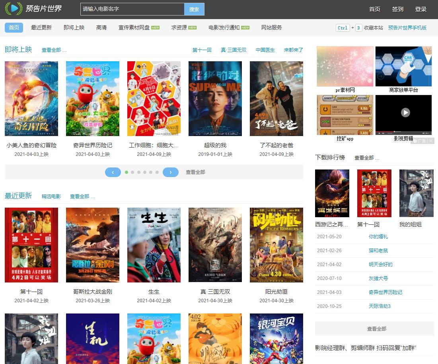Viewport: 438px width, 364px height.
Task: Switch to the 即将上映 nav tab
Action: [x=74, y=27]
